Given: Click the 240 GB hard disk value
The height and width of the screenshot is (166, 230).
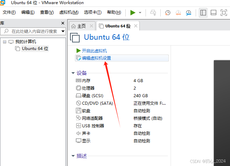Looking at the screenshot, I should (140, 95).
